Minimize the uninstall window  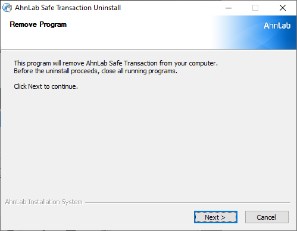pos(229,8)
